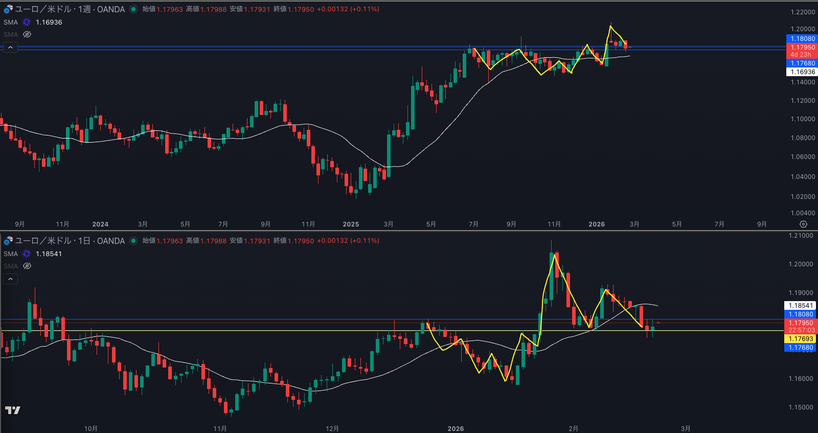Click the purple SMA refresh icon on daily chart
The image size is (818, 433).
(x=27, y=254)
